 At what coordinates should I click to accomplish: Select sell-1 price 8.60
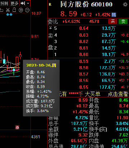click(84, 55)
